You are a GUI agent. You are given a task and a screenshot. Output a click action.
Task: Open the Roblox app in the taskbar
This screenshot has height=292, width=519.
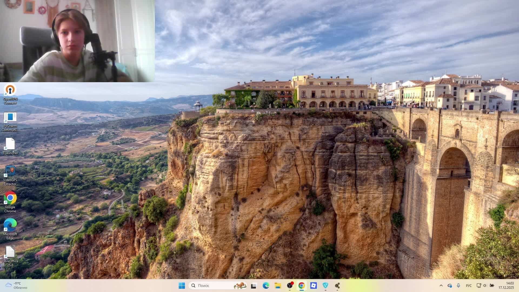314,286
